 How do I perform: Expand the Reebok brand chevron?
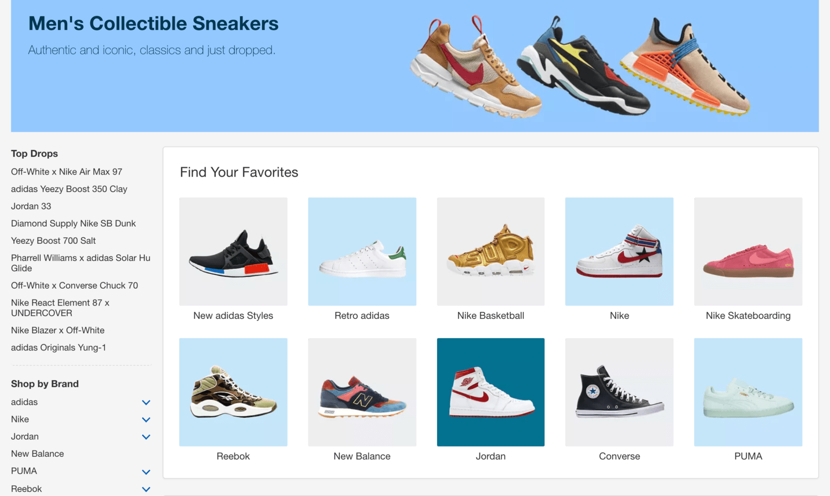click(146, 489)
